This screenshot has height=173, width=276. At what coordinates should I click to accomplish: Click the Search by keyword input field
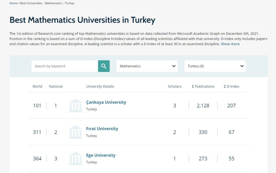coord(65,66)
